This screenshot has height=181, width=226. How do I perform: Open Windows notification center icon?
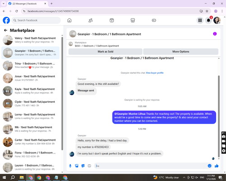pyautogui.click(x=221, y=177)
